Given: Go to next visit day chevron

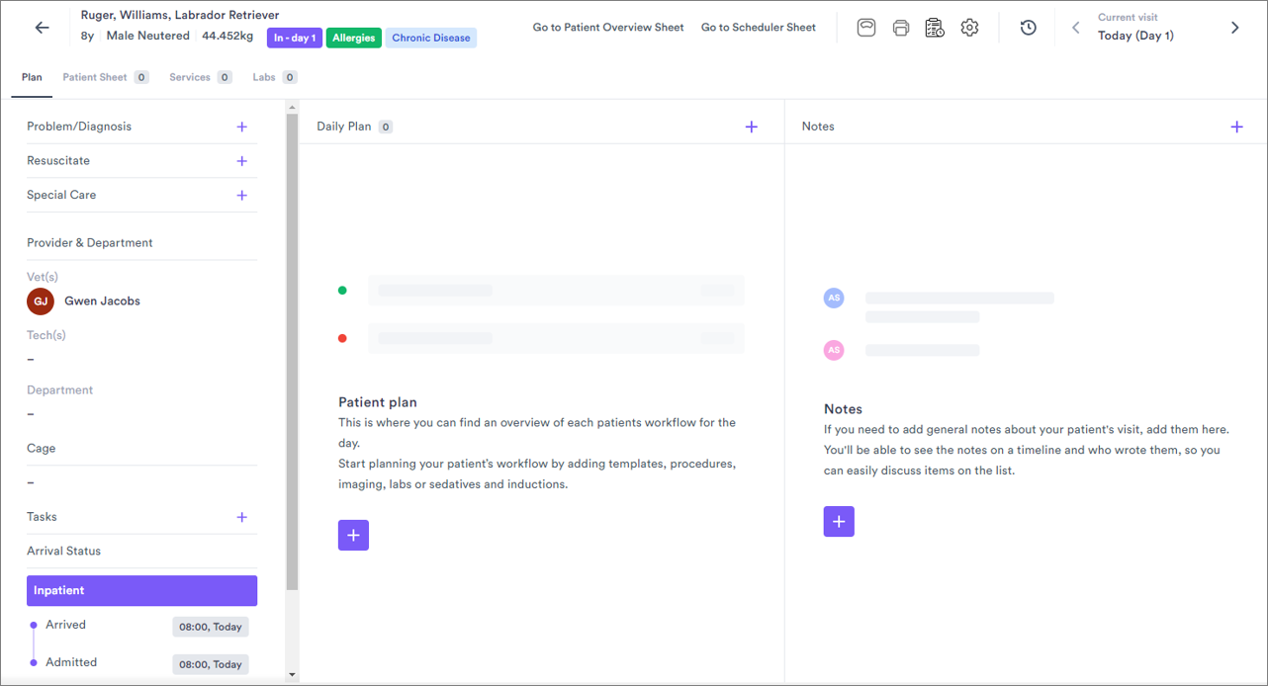Looking at the screenshot, I should 1234,28.
